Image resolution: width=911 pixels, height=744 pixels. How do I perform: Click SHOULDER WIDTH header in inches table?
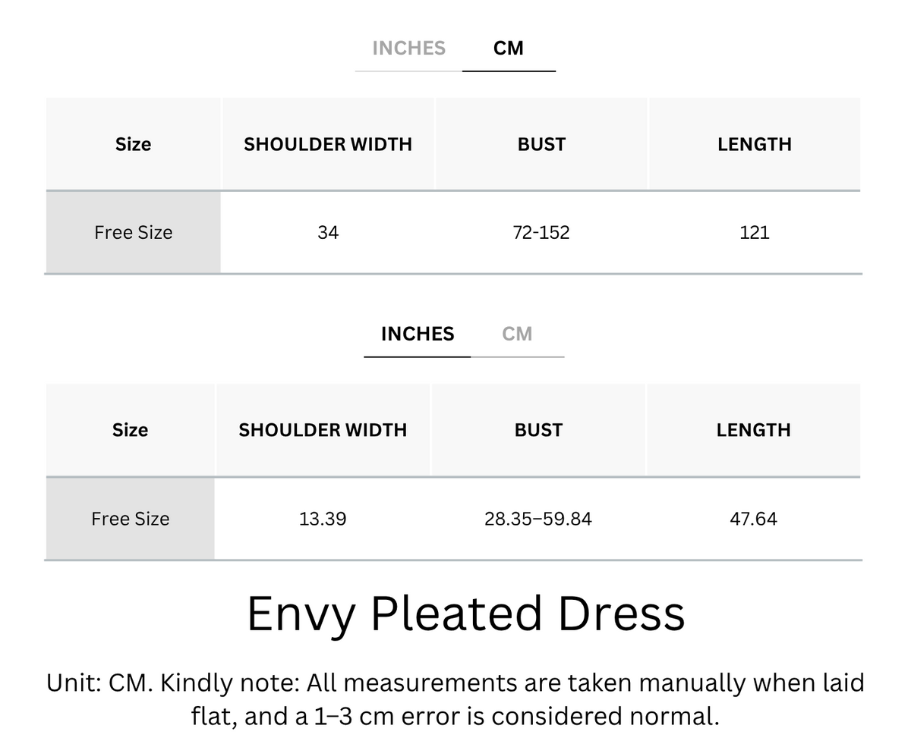[323, 430]
